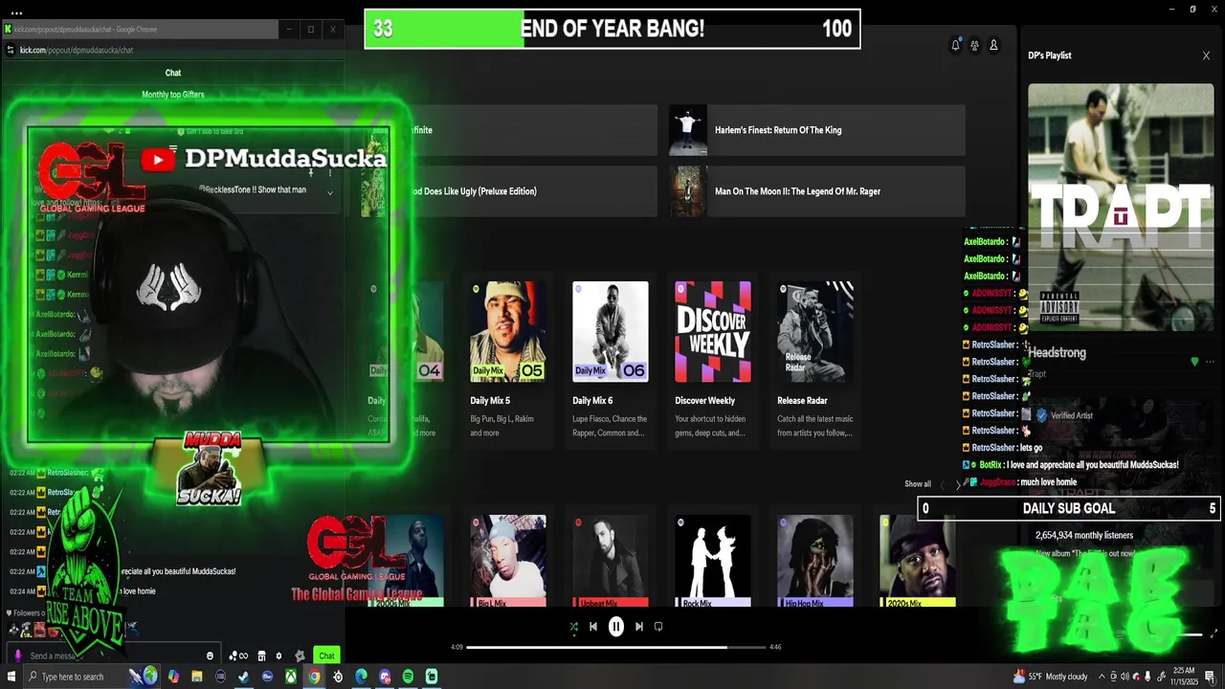Click Monthly top Gifters heading in chat
The image size is (1225, 689).
[x=173, y=95]
